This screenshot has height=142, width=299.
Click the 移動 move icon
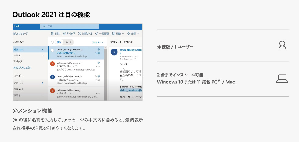coord(113,33)
